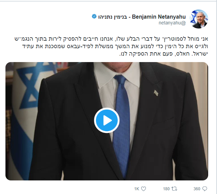The height and width of the screenshot is (194, 217).
Task: View the 360 replies count
Action: 197,189
